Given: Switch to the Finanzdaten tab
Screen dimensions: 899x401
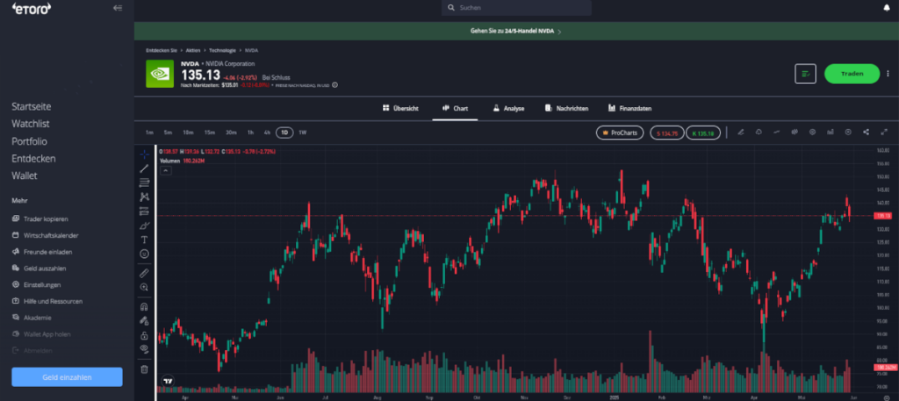Looking at the screenshot, I should (629, 108).
